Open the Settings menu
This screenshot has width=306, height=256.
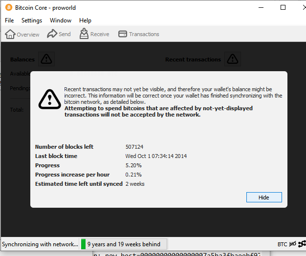coord(32,20)
